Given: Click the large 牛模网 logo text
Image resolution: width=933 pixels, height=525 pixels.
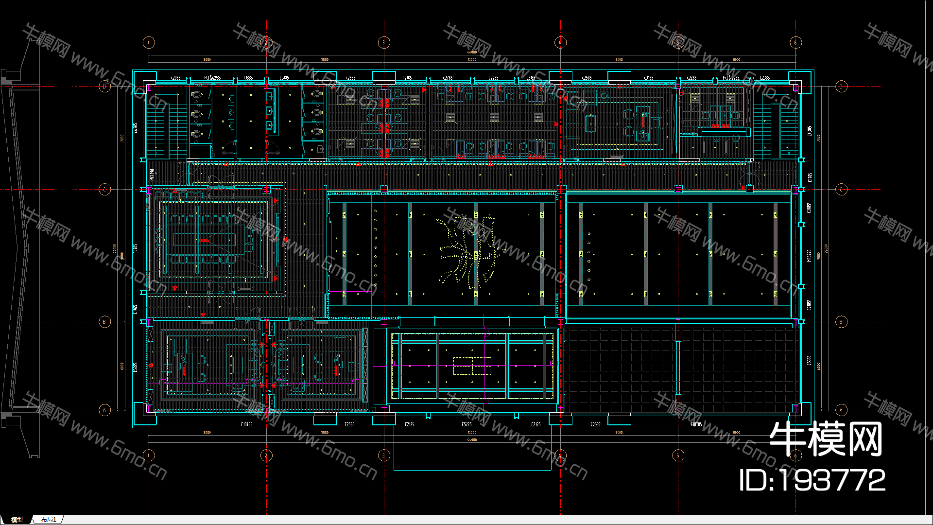Looking at the screenshot, I should coord(826,439).
